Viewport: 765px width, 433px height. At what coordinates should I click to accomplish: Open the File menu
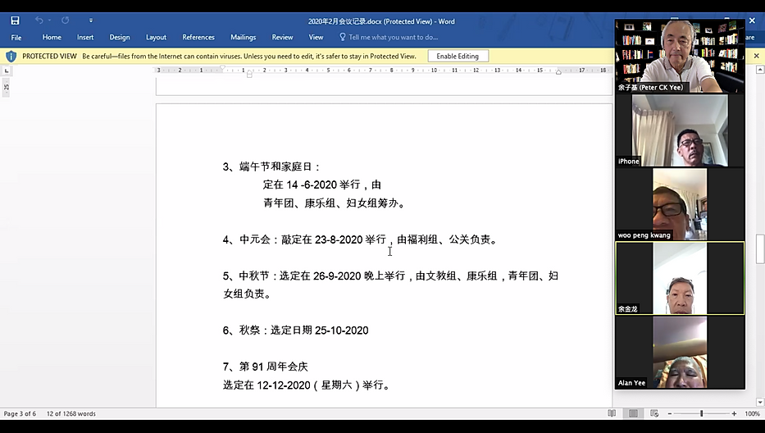pyautogui.click(x=16, y=37)
